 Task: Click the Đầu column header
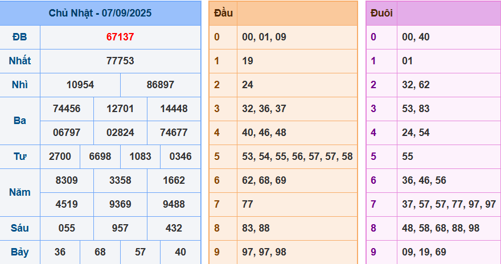click(x=223, y=13)
